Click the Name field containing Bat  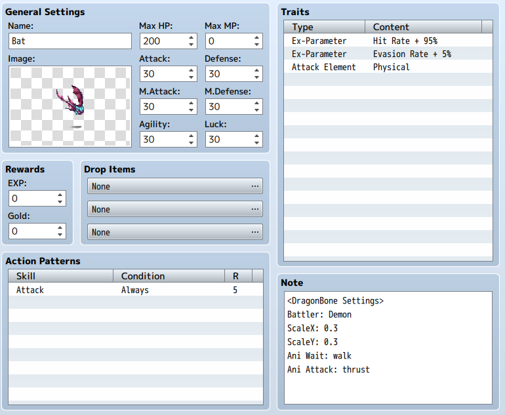tap(70, 41)
